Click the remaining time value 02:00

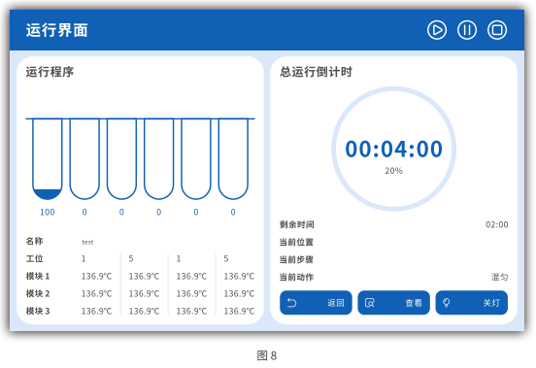pyautogui.click(x=497, y=225)
